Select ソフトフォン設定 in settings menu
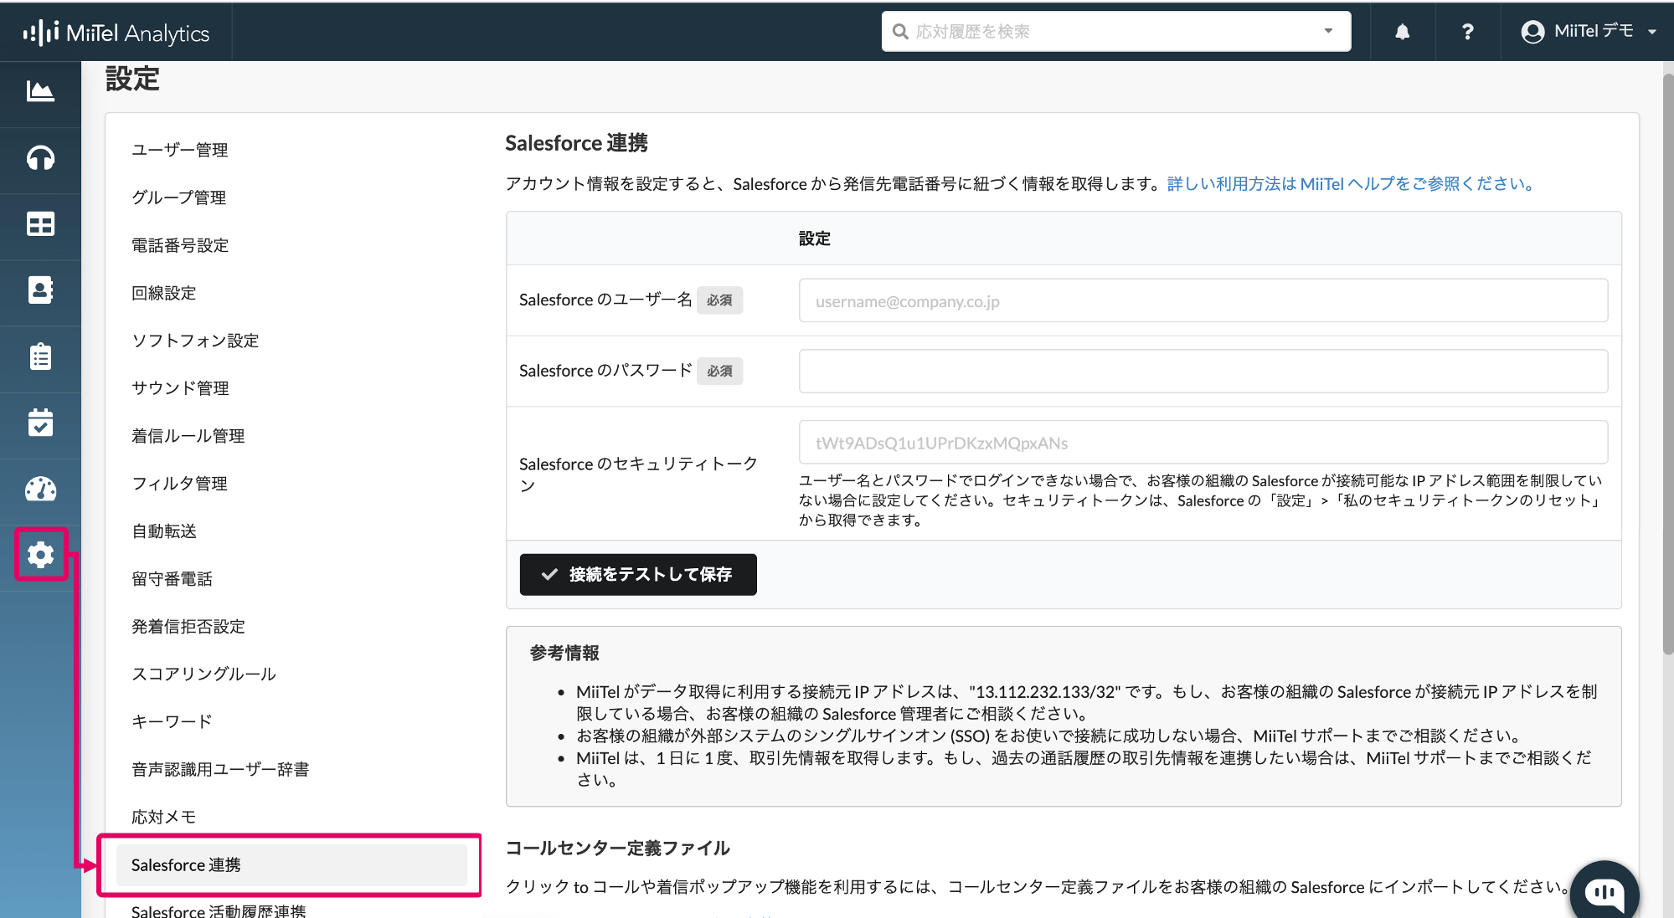This screenshot has width=1674, height=918. coord(195,341)
